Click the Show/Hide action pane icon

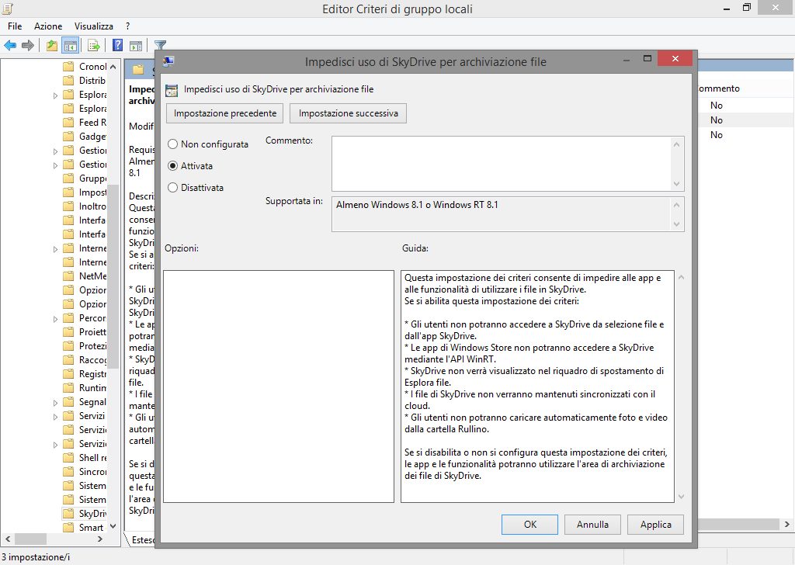coord(135,45)
